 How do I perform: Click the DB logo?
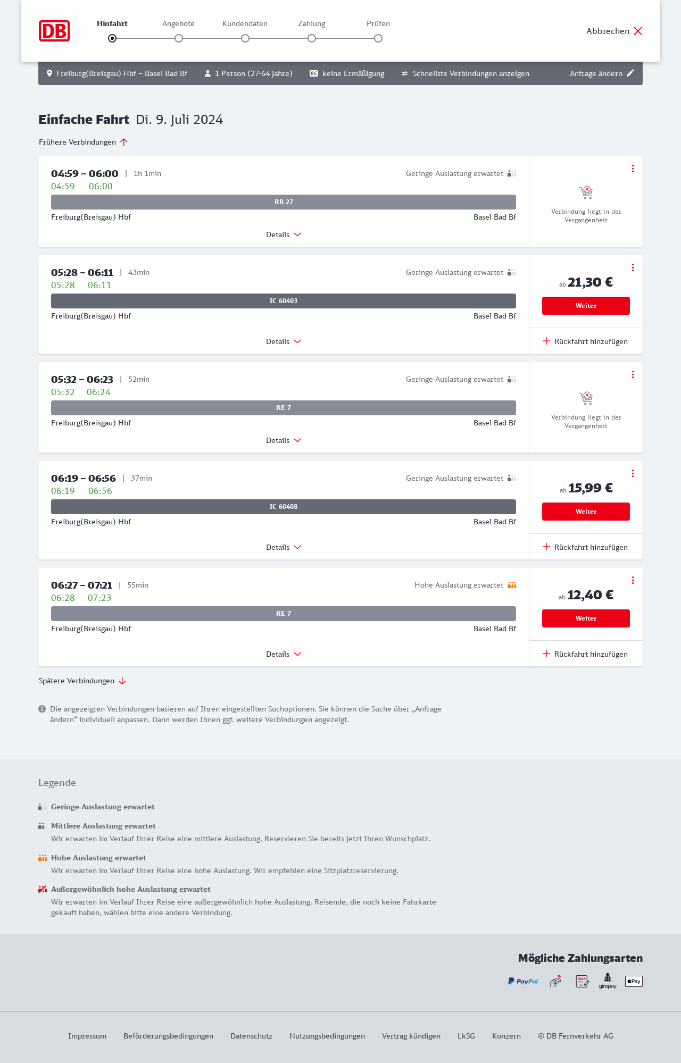(54, 31)
